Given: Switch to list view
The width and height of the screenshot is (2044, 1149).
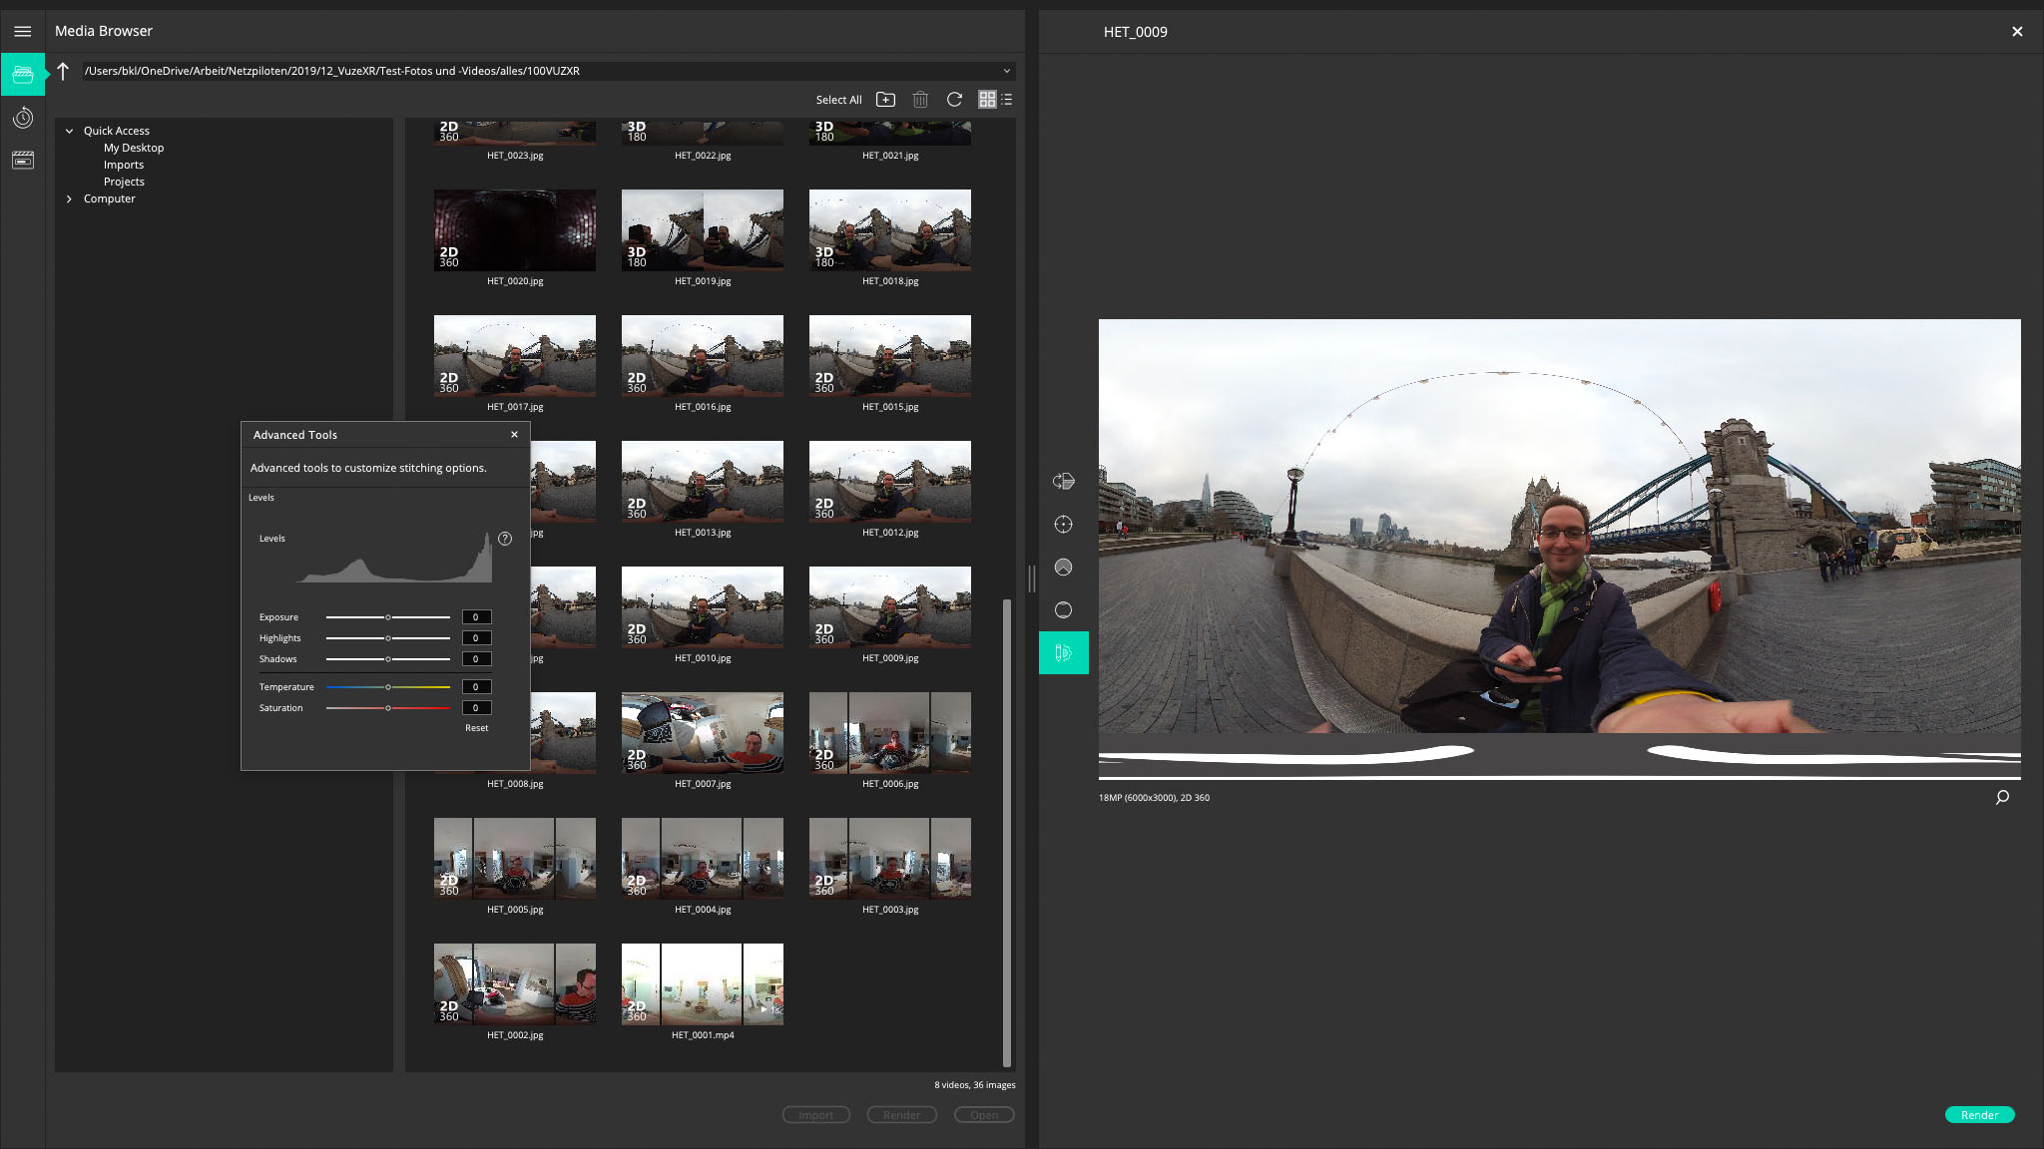Looking at the screenshot, I should (x=1006, y=99).
